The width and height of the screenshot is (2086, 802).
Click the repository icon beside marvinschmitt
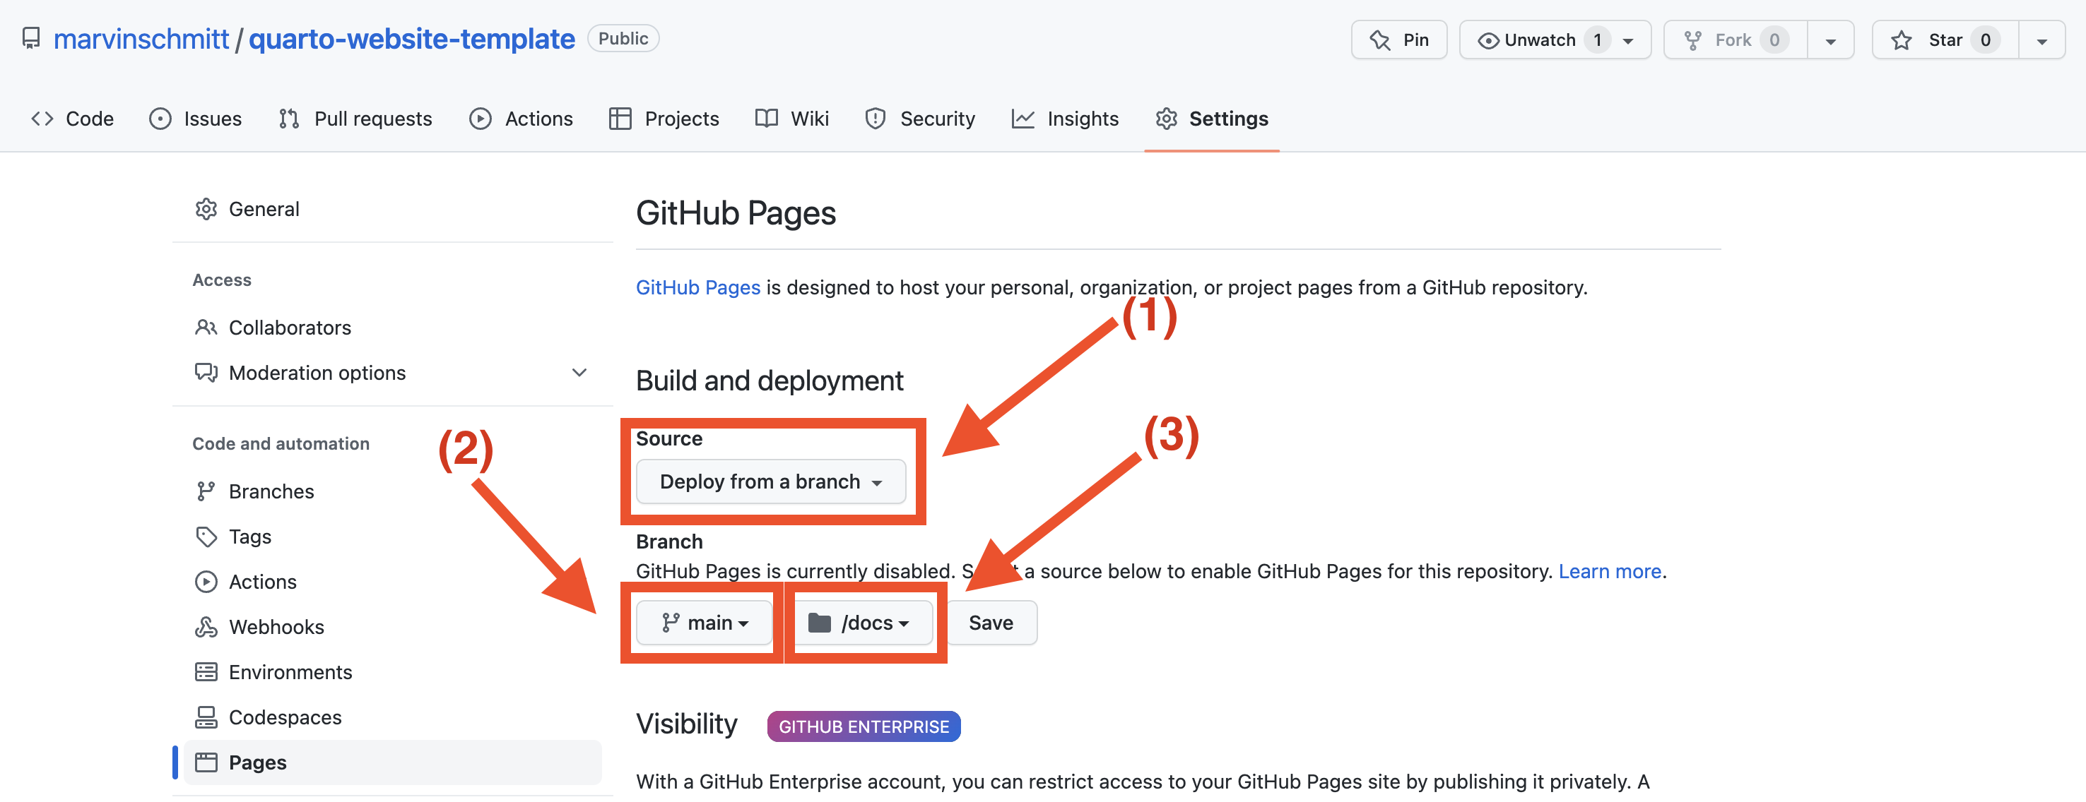[x=31, y=38]
